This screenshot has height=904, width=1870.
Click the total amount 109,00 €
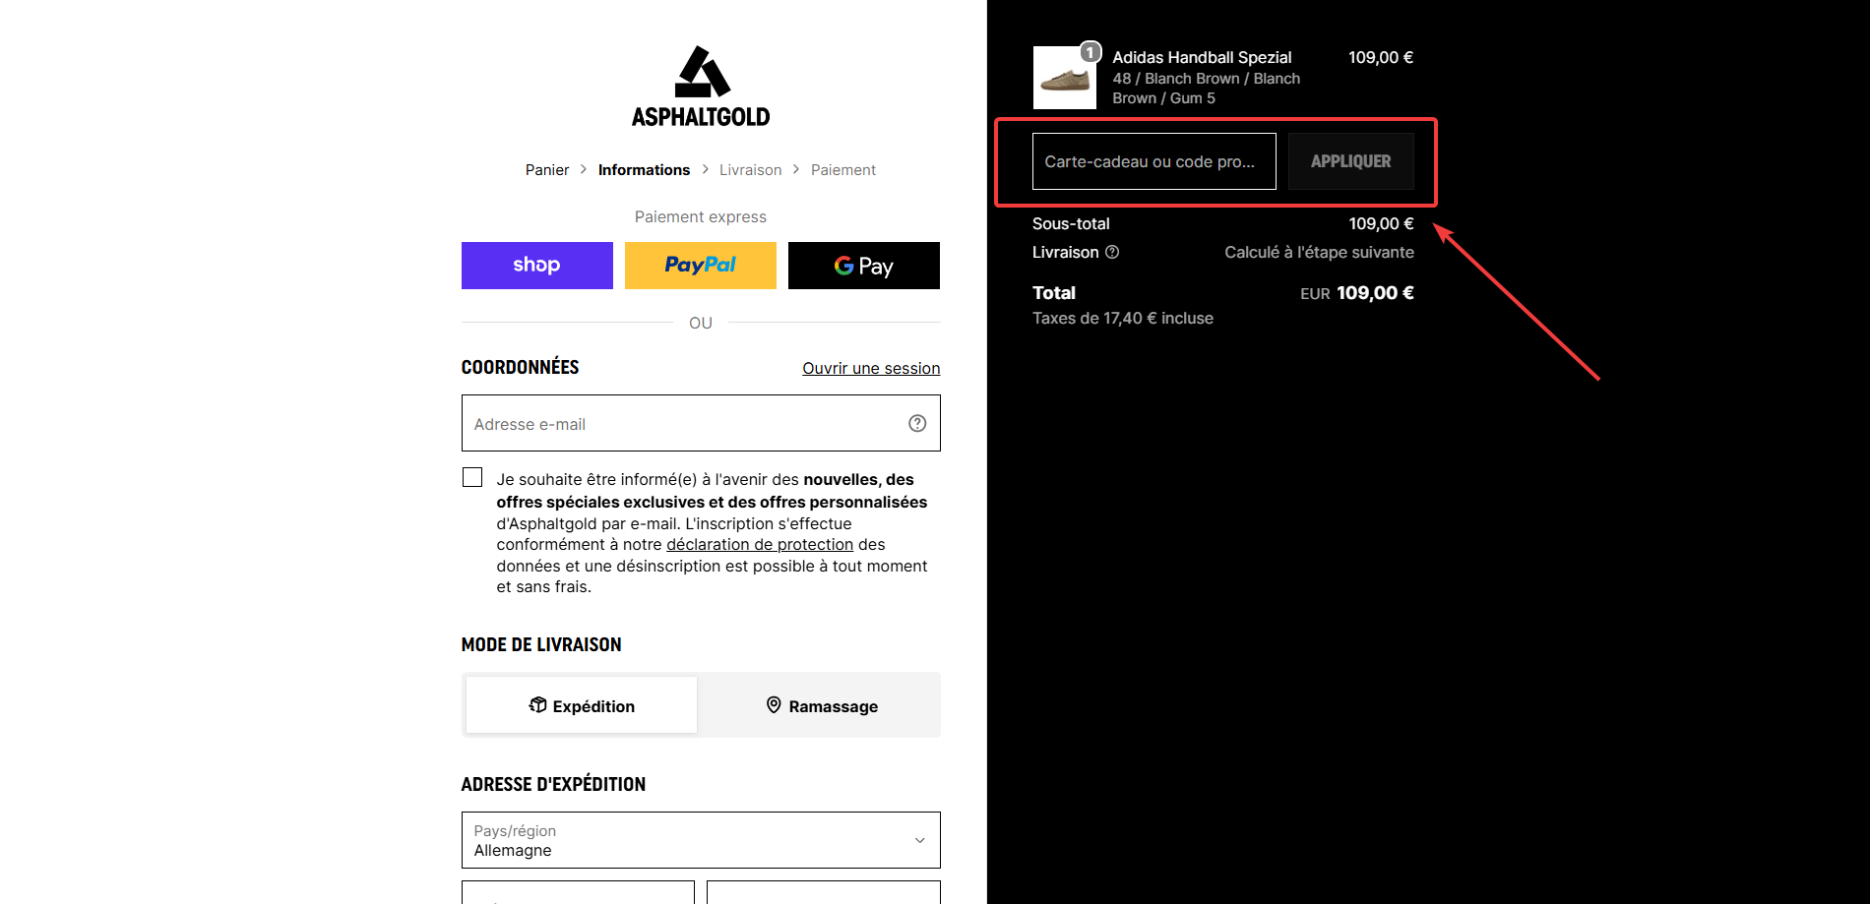tap(1375, 292)
